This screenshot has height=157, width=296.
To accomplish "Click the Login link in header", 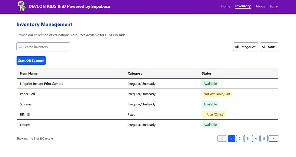I will point(274,6).
